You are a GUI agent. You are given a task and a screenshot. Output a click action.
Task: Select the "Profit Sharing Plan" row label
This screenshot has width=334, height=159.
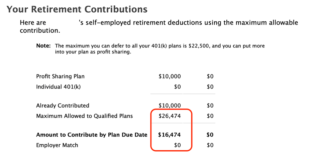(60, 76)
